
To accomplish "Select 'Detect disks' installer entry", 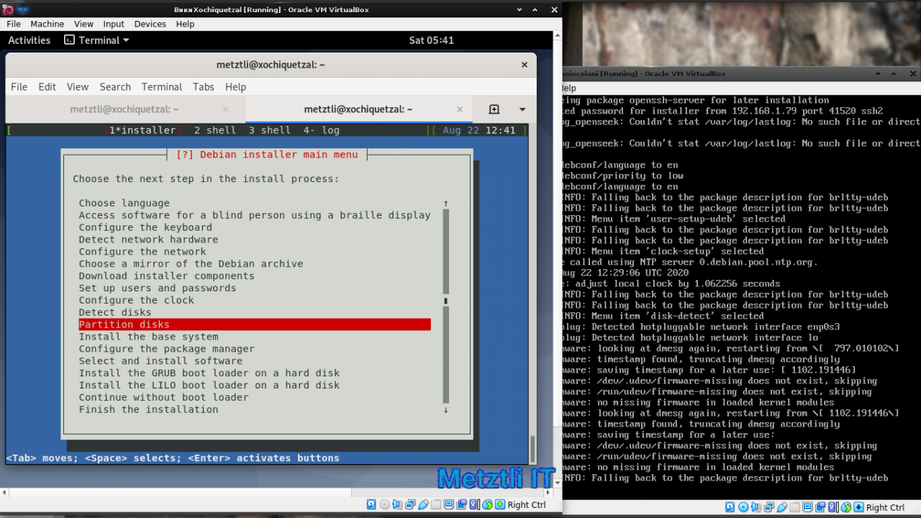I will 115,312.
